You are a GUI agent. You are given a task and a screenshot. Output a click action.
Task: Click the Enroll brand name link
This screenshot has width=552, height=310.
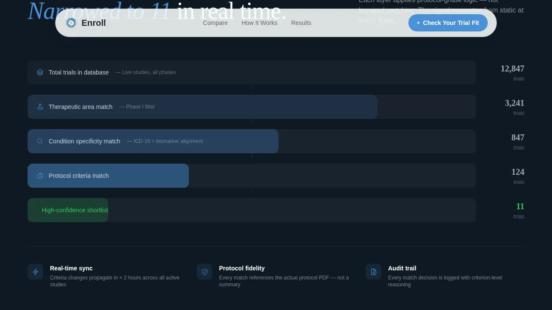94,23
